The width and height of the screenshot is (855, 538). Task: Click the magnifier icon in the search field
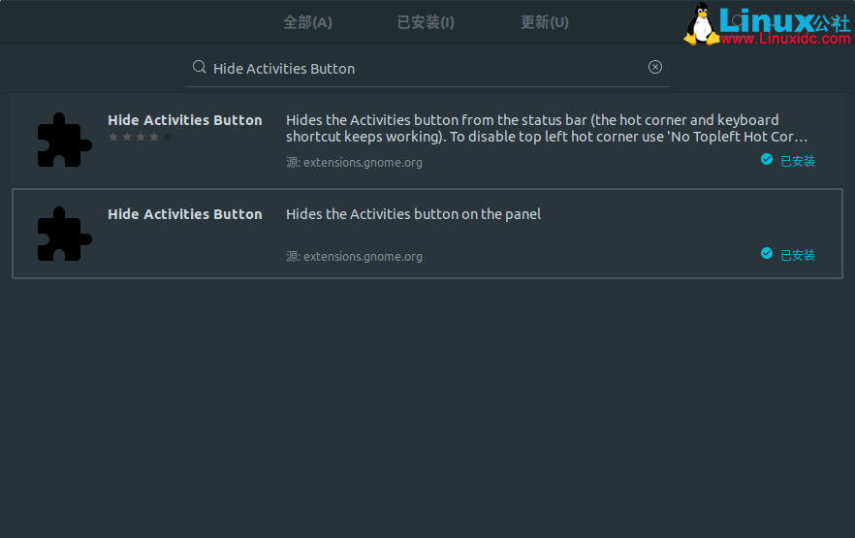point(200,67)
